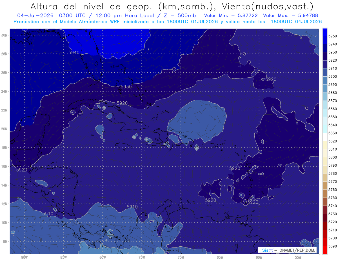Image resolution: width=338 pixels, height=261 pixels.
Task: Click the chart title 'Altura del nivel de geop.'
Action: pyautogui.click(x=91, y=6)
